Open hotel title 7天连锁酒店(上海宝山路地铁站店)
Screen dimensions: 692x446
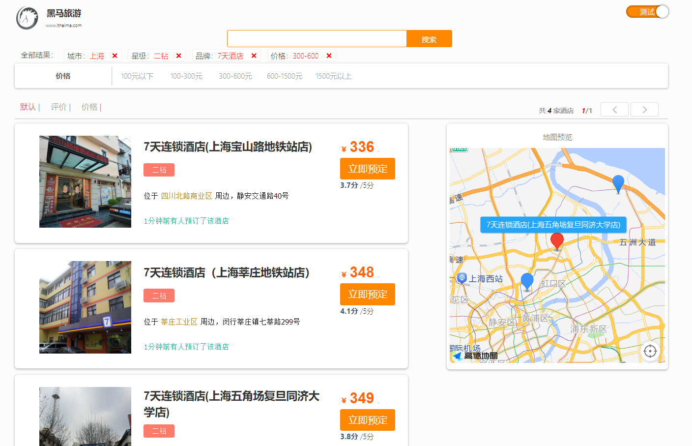tap(228, 147)
